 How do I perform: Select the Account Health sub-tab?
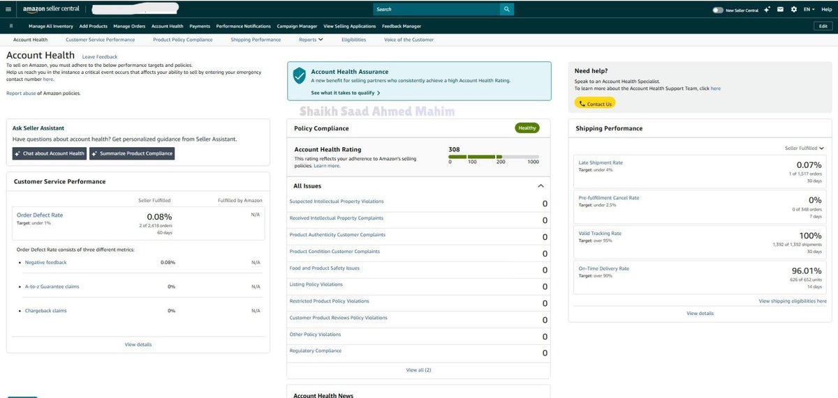point(31,40)
